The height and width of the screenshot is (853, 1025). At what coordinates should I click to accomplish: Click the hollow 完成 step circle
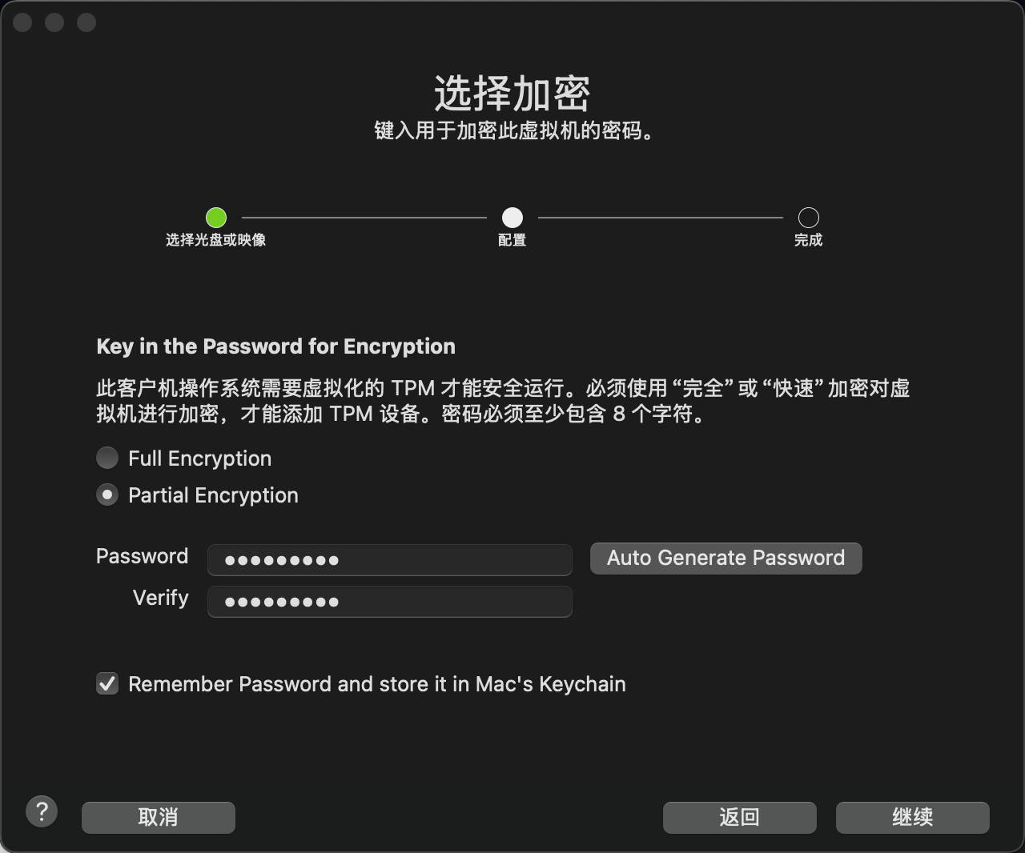[x=809, y=218]
